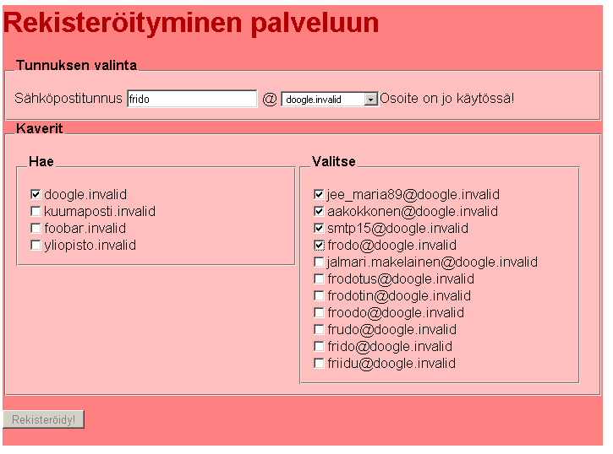The width and height of the screenshot is (613, 454).
Task: Select jalmari.makelainen@doogle.invalid checkbox
Action: click(319, 262)
